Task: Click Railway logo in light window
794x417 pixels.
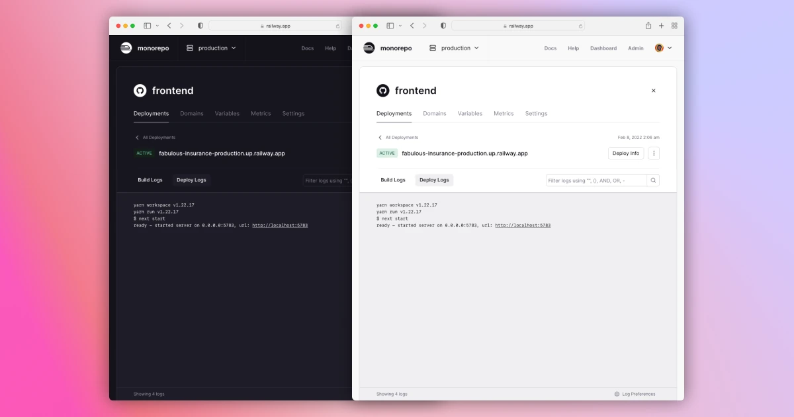Action: (369, 48)
